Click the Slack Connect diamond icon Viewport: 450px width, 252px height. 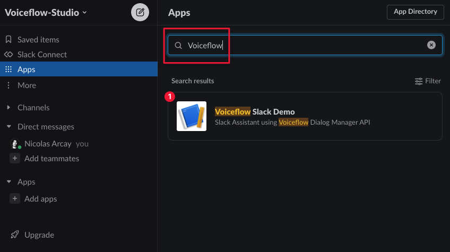tap(8, 55)
